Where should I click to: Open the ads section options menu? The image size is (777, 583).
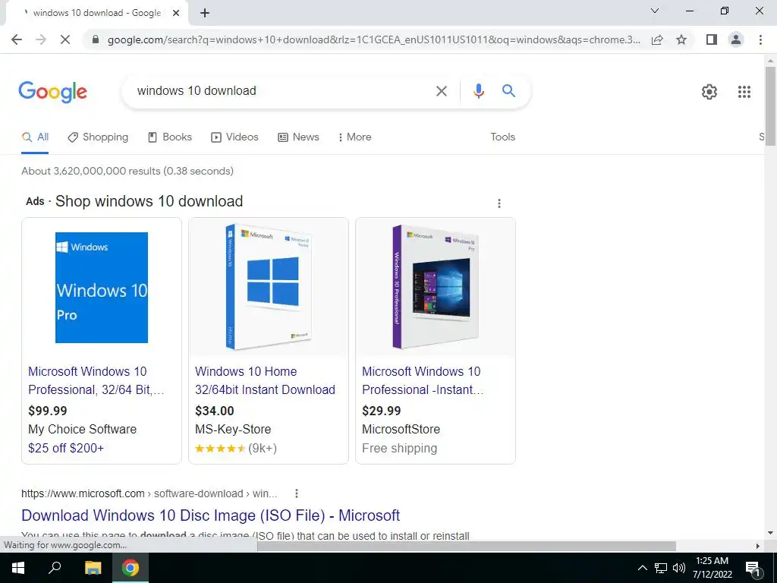[499, 203]
